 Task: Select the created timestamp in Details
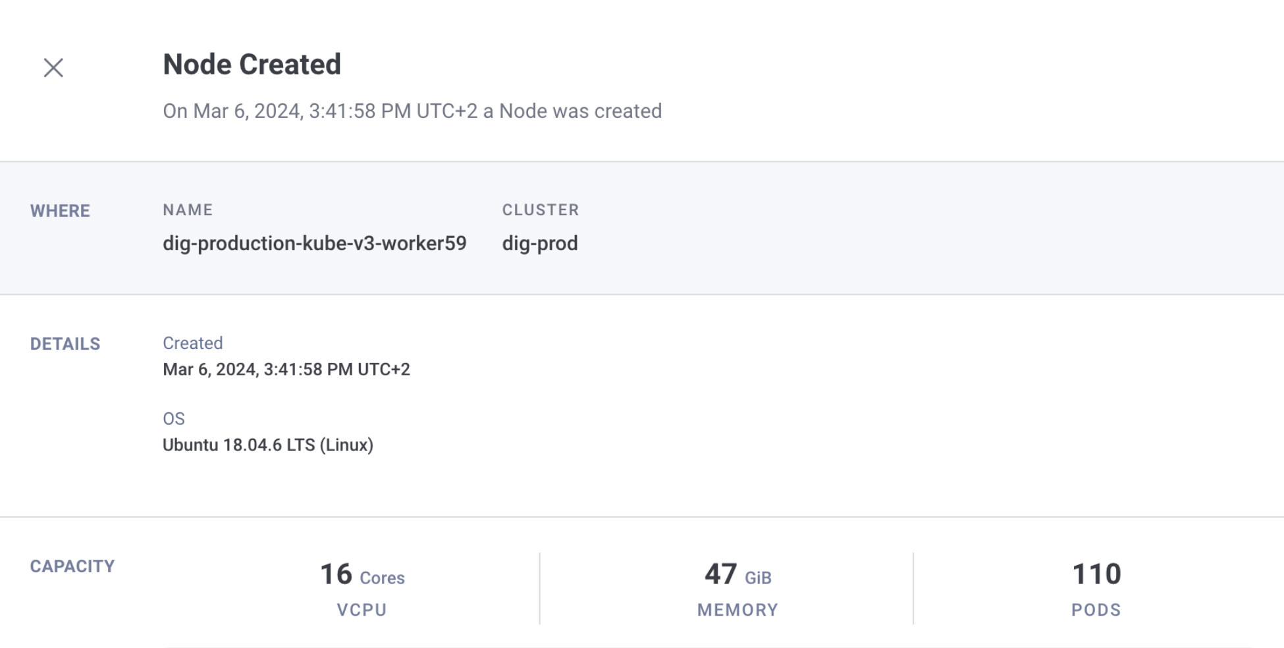tap(286, 369)
